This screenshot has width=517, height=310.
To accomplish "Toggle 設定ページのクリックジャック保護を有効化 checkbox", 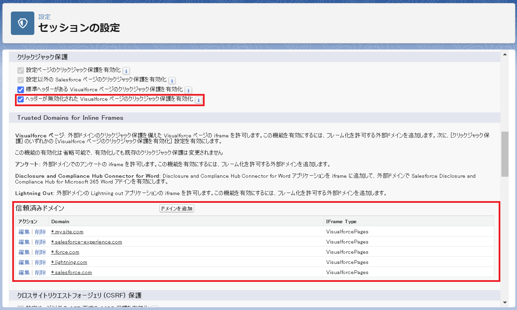I will [x=21, y=70].
